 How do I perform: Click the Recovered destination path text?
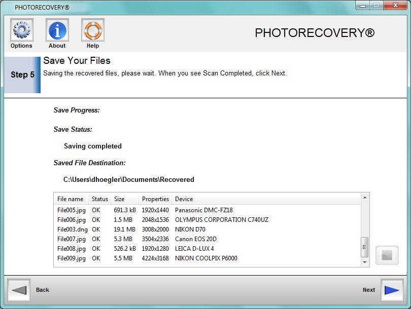[129, 180]
